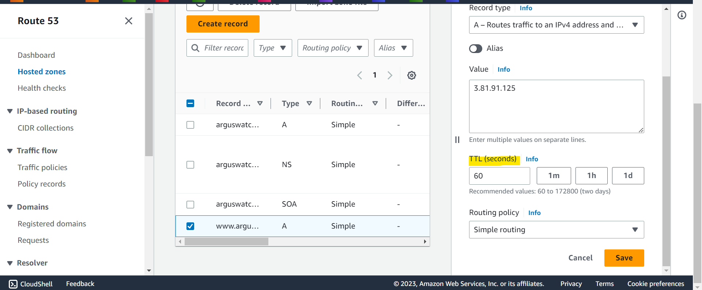
Task: Click the split panel resize handle
Action: pyautogui.click(x=457, y=140)
